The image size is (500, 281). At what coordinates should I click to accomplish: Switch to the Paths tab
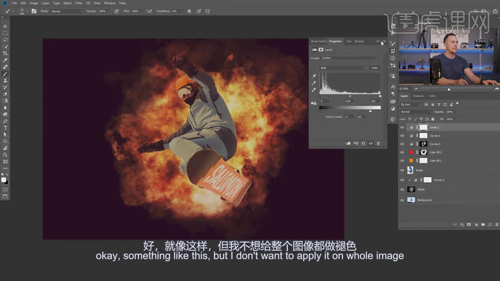tap(432, 96)
